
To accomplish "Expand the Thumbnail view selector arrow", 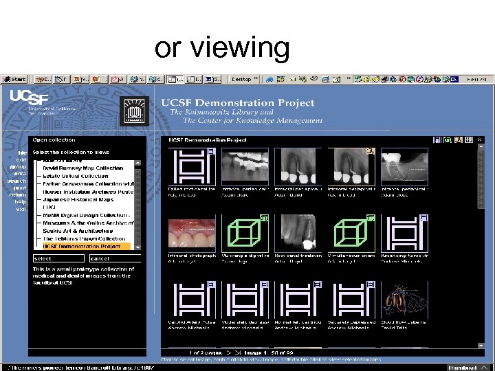I will pyautogui.click(x=484, y=368).
